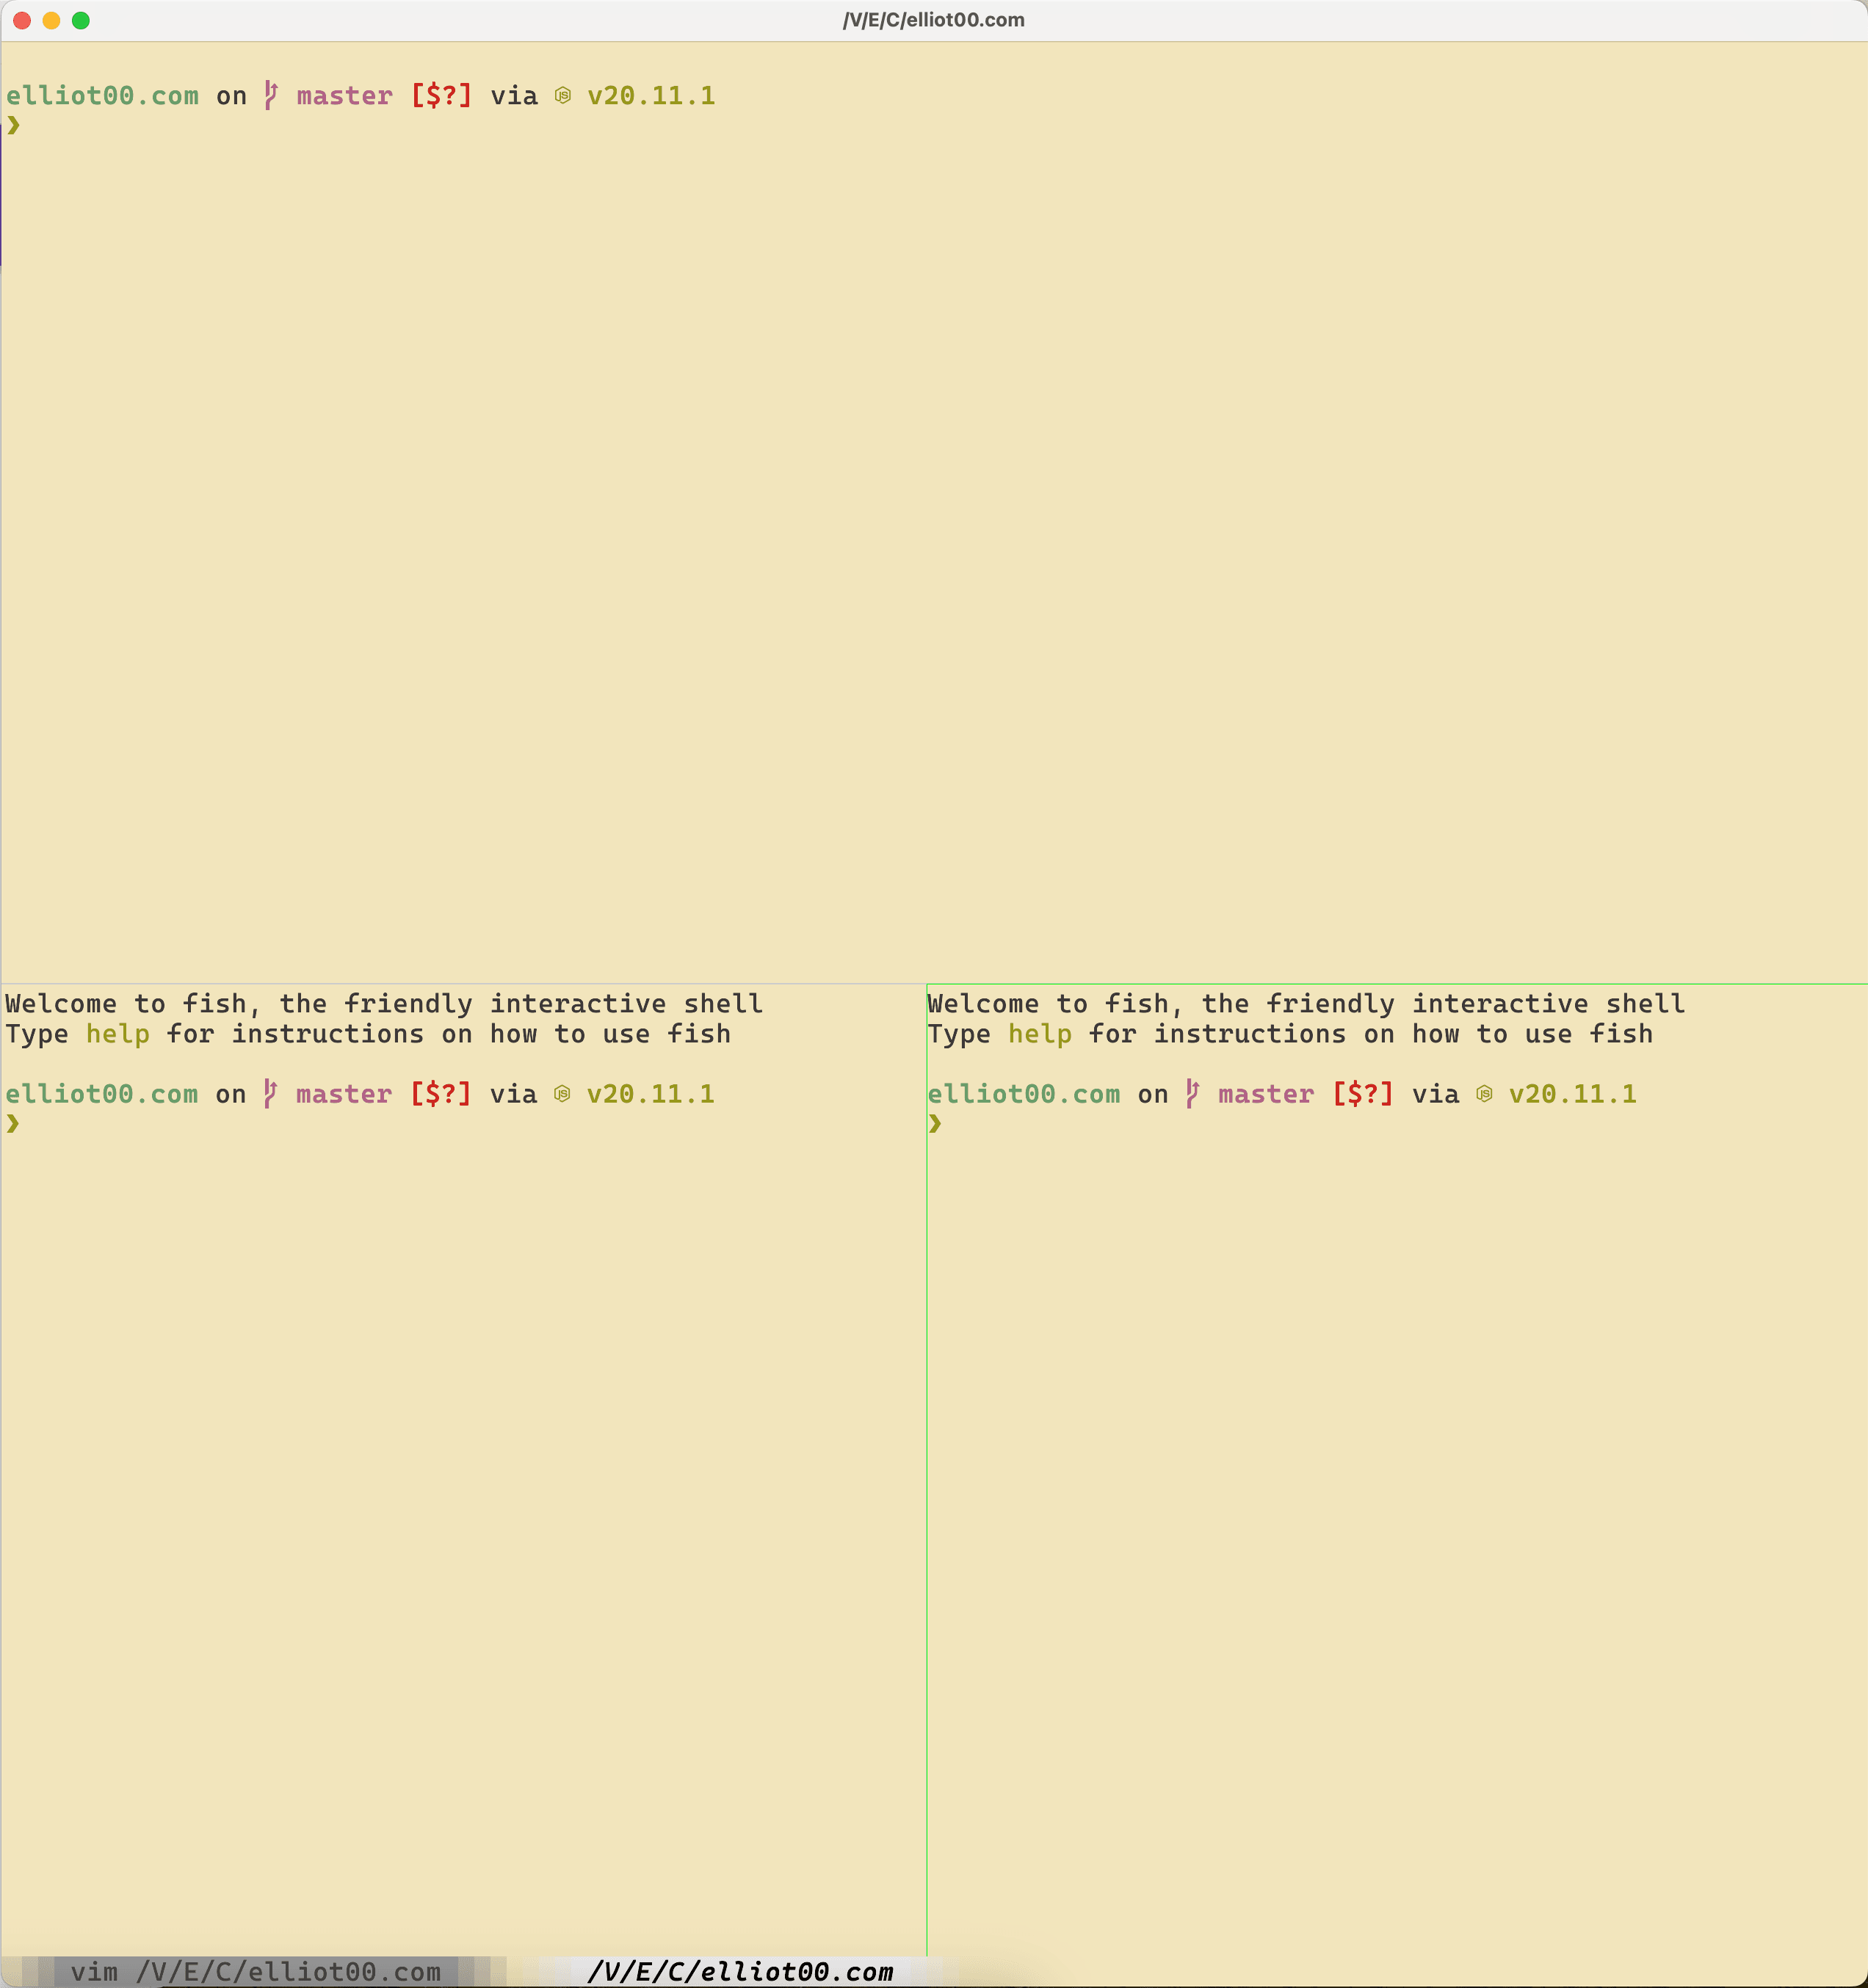This screenshot has width=1868, height=1988.
Task: Click the 'help' word in bottom-right pane
Action: (x=1040, y=1034)
